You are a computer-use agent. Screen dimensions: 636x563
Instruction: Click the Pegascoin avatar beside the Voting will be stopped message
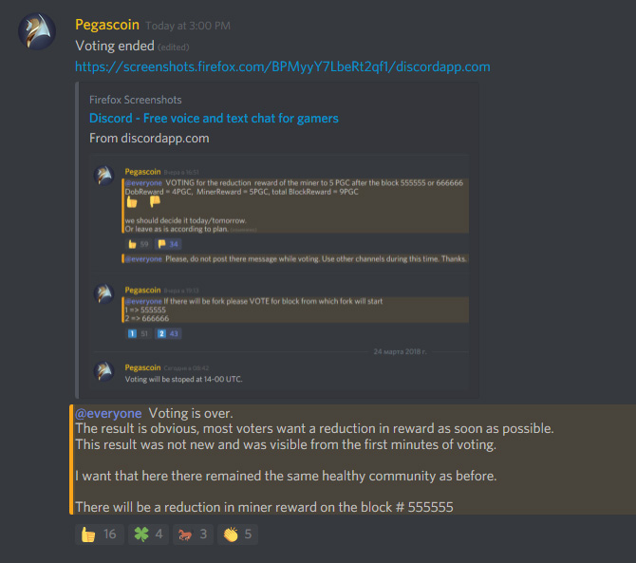tap(103, 371)
